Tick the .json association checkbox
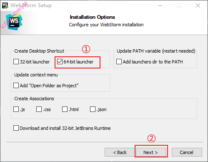This screenshot has height=162, width=208. [x=93, y=109]
